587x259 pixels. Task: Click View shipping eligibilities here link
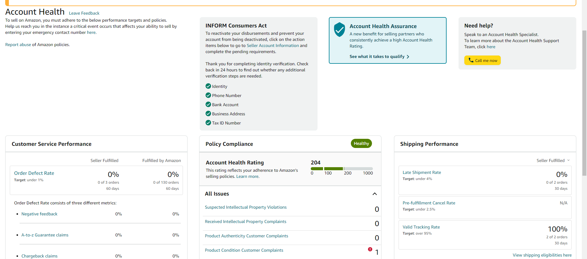pos(542,255)
